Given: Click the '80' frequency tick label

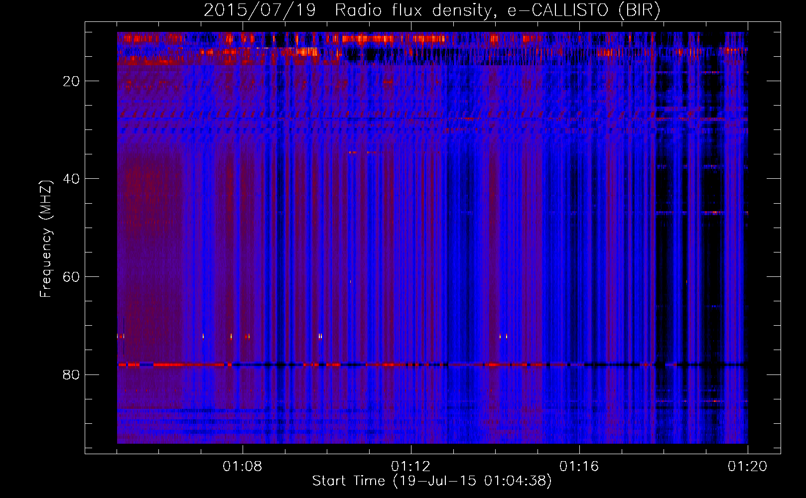Looking at the screenshot, I should click(x=72, y=374).
